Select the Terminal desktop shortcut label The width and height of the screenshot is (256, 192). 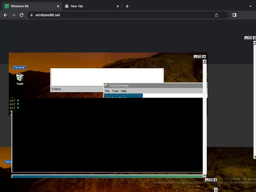point(19,67)
